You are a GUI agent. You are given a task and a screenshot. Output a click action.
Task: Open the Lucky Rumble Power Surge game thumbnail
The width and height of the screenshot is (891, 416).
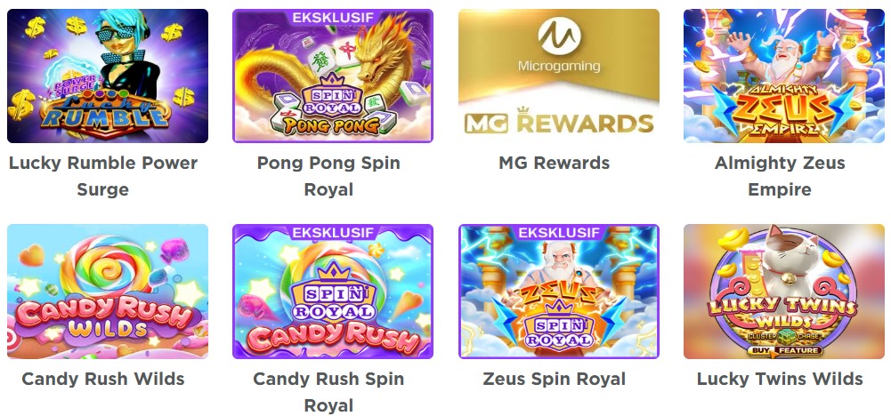click(x=108, y=76)
